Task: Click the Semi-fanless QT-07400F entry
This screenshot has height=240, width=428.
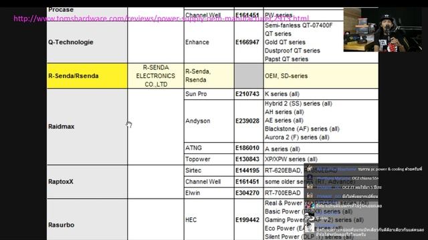Action: click(299, 25)
